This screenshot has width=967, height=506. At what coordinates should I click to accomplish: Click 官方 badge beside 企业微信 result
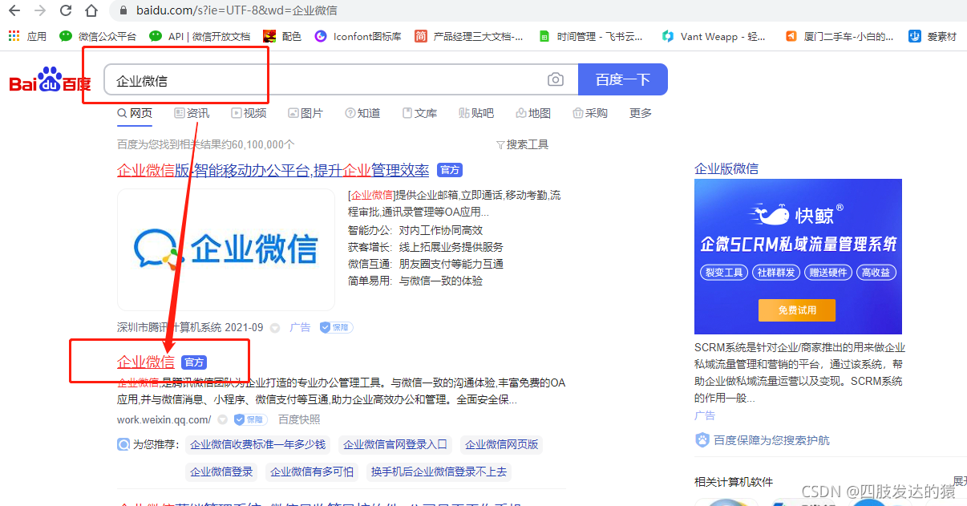(x=194, y=362)
